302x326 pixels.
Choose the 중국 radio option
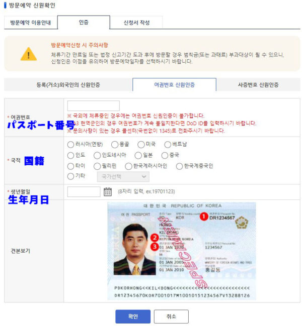165,155
